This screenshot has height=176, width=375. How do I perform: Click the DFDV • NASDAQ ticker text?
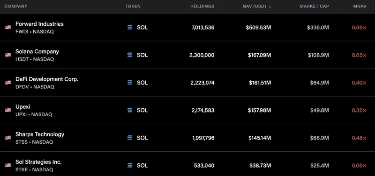(35, 87)
